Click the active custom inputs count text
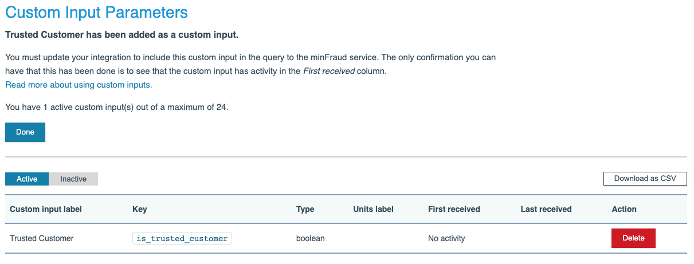Viewport: 694px width, 264px height. tap(117, 107)
